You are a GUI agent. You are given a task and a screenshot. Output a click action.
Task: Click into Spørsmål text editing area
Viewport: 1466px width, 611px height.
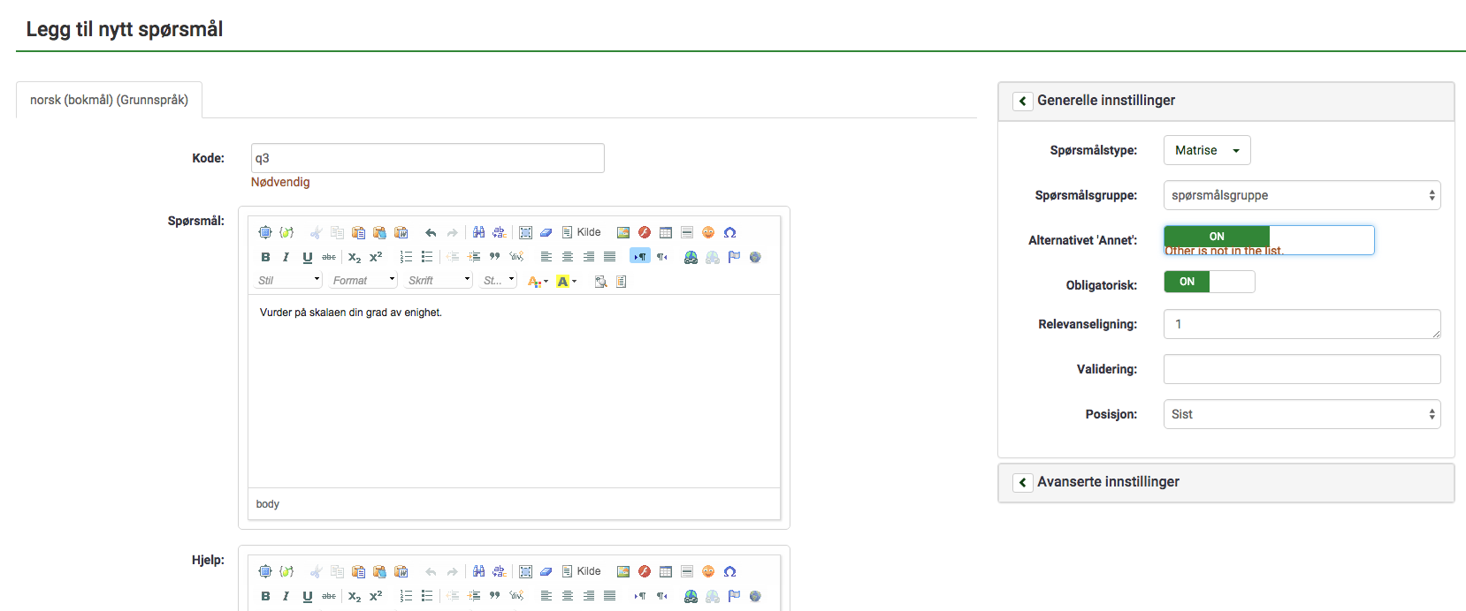[x=514, y=391]
